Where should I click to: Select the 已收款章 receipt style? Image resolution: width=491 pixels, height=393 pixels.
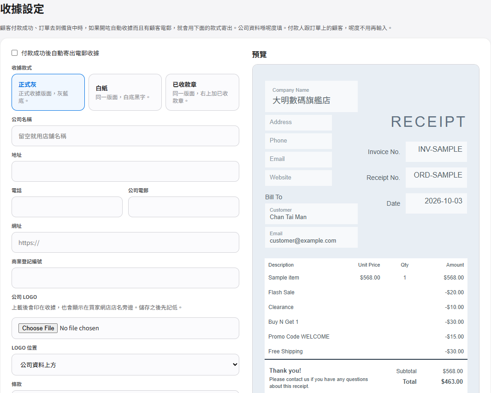[202, 92]
